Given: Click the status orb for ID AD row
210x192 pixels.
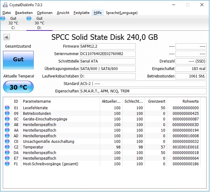Looking at the screenshot, I should [x=7, y=136].
